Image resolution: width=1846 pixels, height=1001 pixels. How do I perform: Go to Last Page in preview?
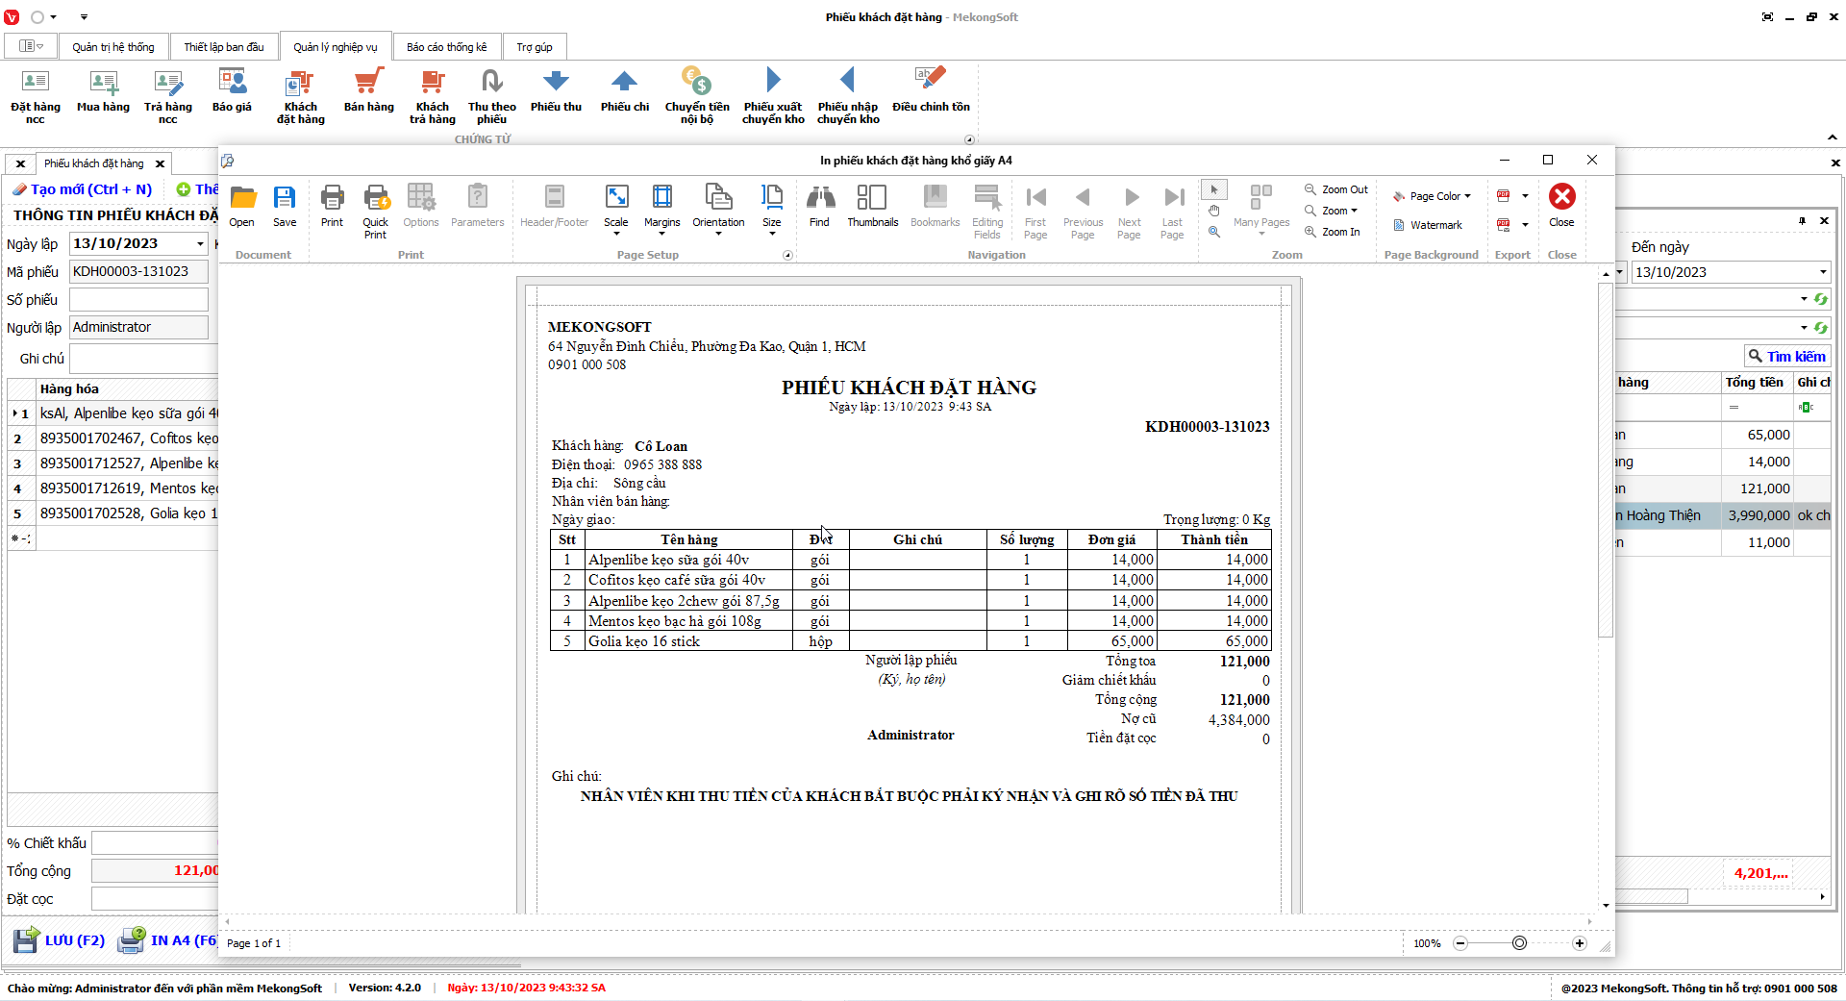click(1172, 212)
